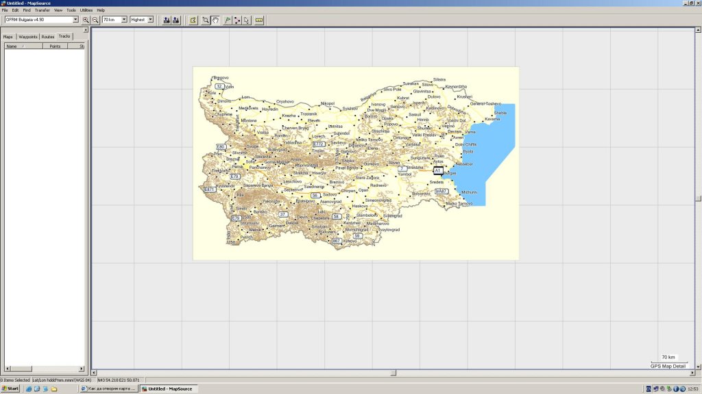Viewport: 702px width, 394px height.
Task: Choose the Route tool icon
Action: (x=237, y=20)
